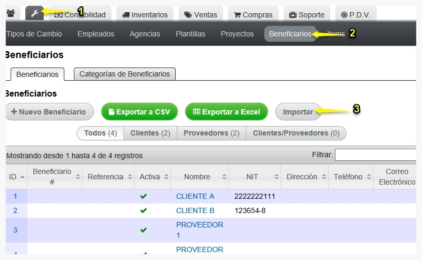Viewport: 422px width, 260px height.
Task: Click NIT value 2222222111
Action: click(x=255, y=197)
